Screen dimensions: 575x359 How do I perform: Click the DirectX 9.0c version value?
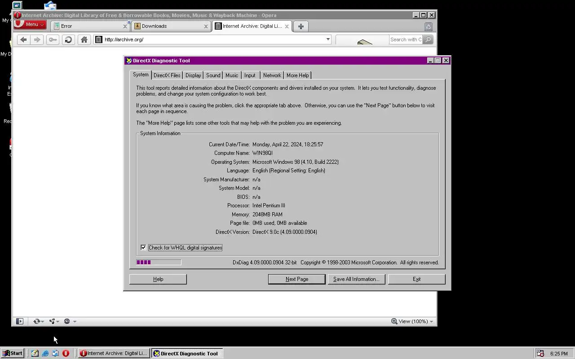tap(285, 232)
